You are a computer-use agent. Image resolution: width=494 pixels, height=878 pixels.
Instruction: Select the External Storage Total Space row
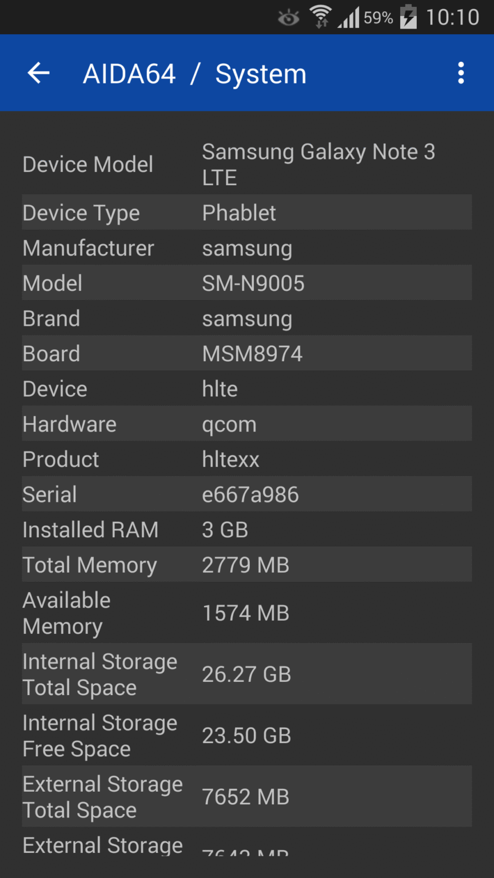tap(246, 796)
